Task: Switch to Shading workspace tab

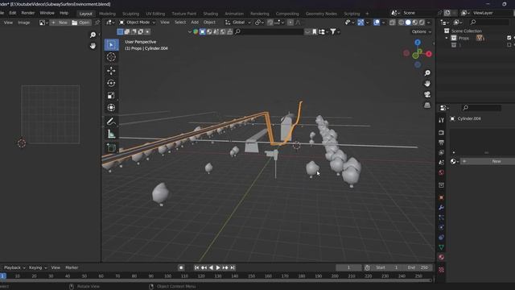Action: (x=211, y=14)
